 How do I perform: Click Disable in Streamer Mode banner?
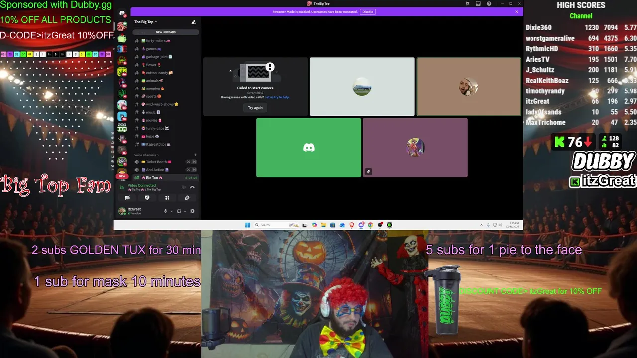(367, 12)
